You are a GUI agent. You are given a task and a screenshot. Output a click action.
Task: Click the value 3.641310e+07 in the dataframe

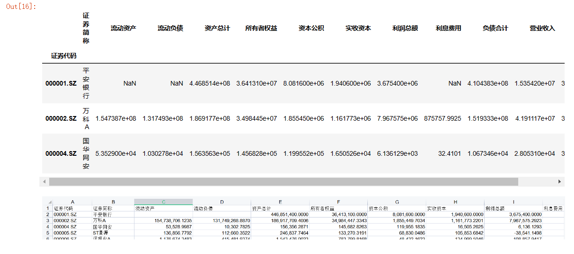pos(257,83)
